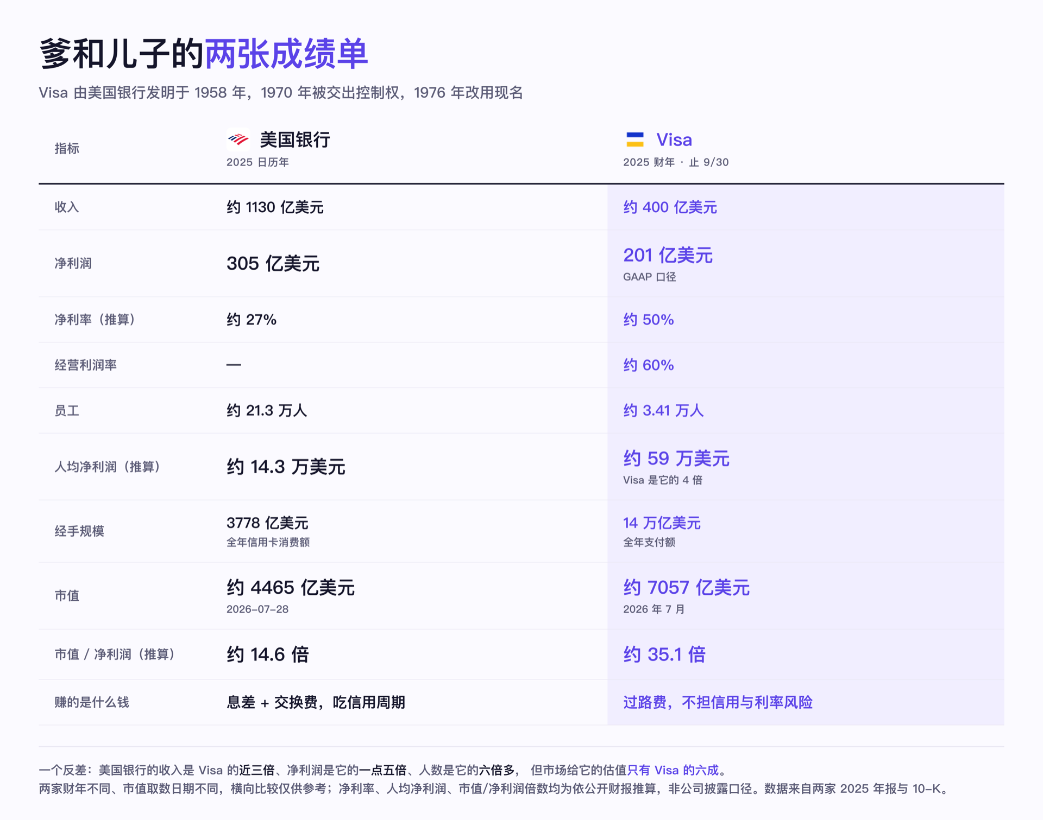The width and height of the screenshot is (1043, 820).
Task: Select 约 1130 亿美元 revenue value
Action: click(275, 207)
